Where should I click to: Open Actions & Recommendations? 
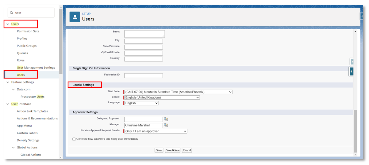point(37,119)
